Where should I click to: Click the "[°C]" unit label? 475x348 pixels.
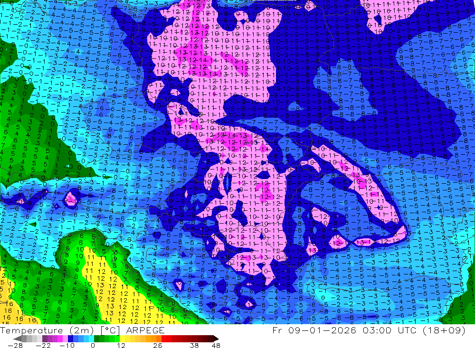(x=110, y=330)
